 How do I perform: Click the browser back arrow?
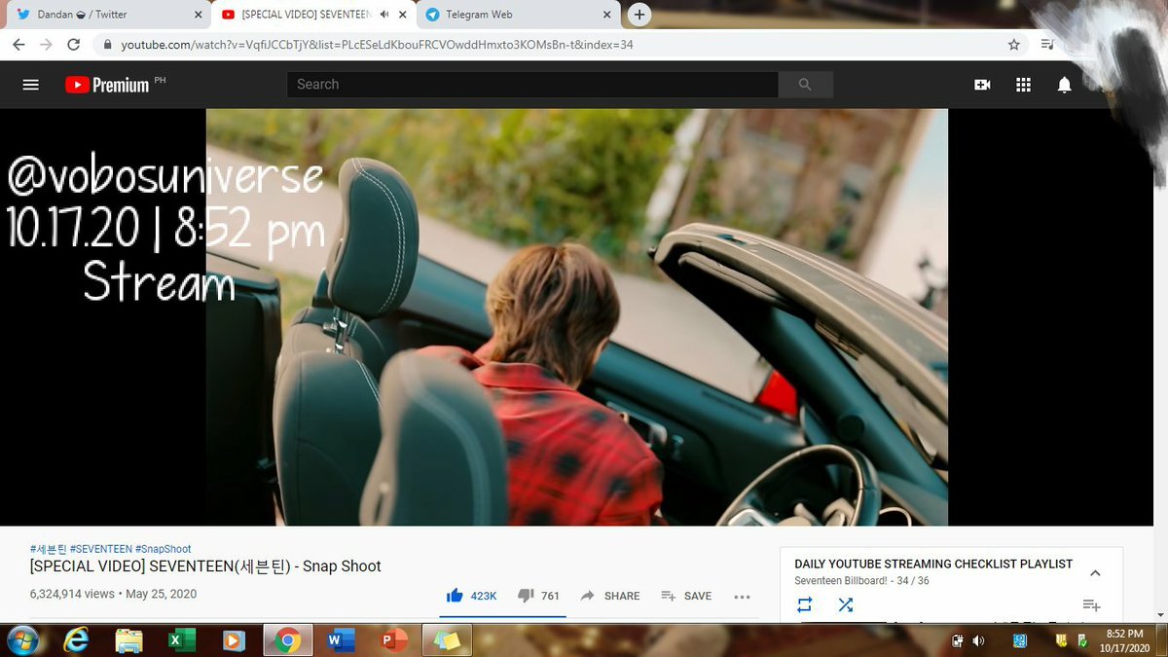pos(18,45)
